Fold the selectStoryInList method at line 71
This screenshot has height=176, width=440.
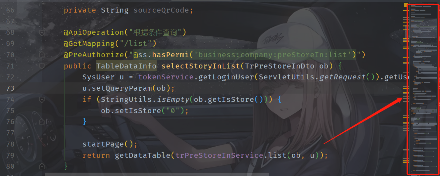(x=42, y=66)
